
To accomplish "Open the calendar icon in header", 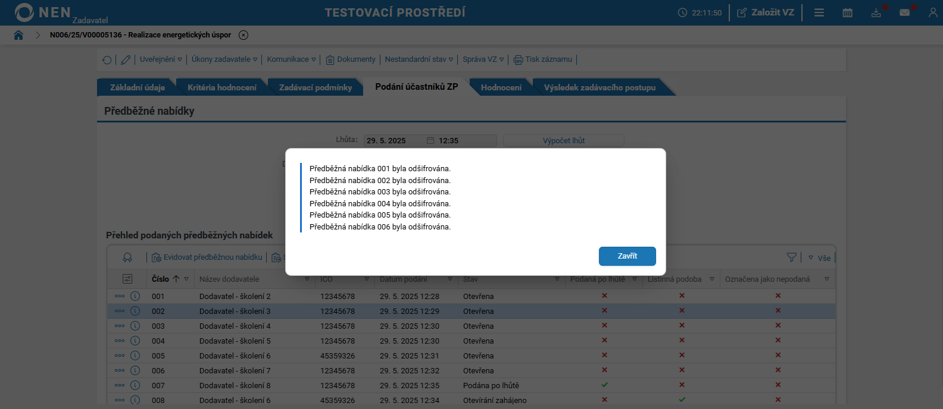I will pos(847,12).
